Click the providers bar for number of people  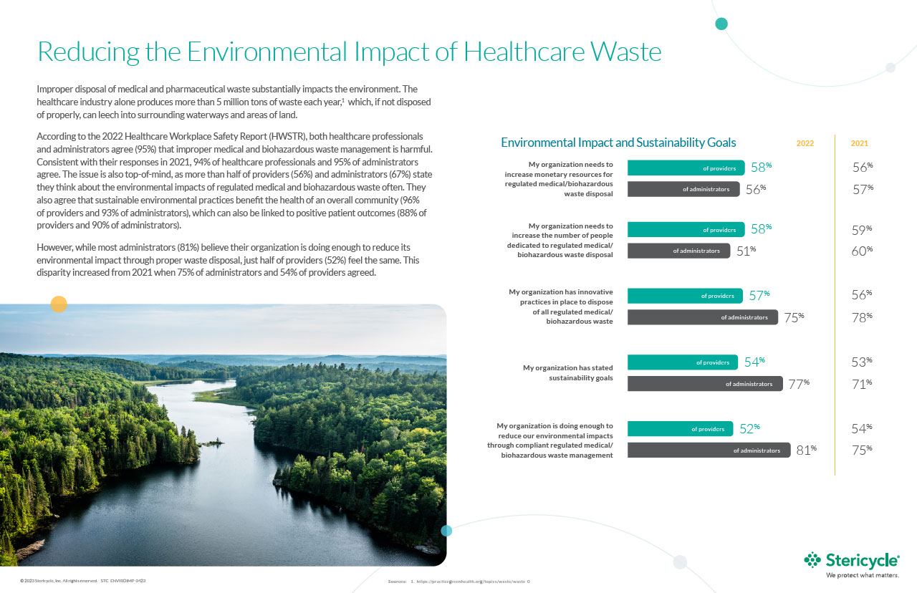click(686, 230)
